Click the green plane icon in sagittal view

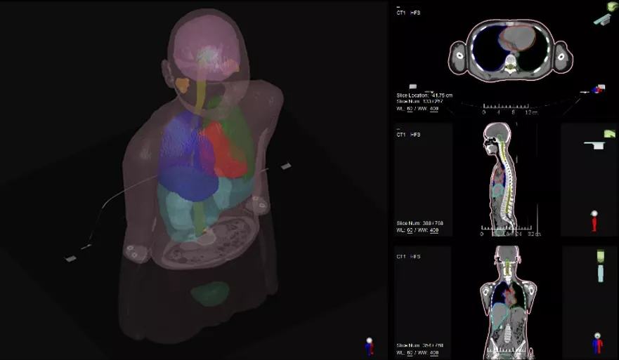[610, 133]
